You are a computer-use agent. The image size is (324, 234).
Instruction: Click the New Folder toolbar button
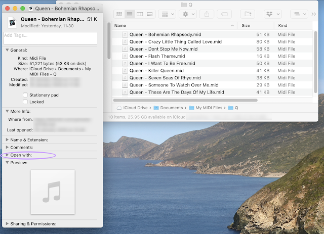(x=248, y=14)
